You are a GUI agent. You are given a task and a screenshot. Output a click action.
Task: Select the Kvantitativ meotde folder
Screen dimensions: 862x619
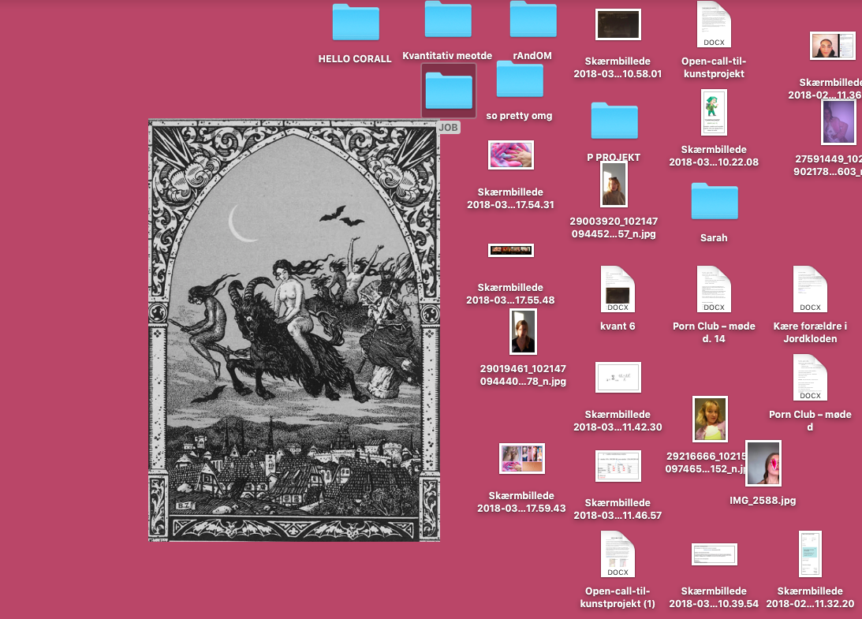[x=447, y=20]
